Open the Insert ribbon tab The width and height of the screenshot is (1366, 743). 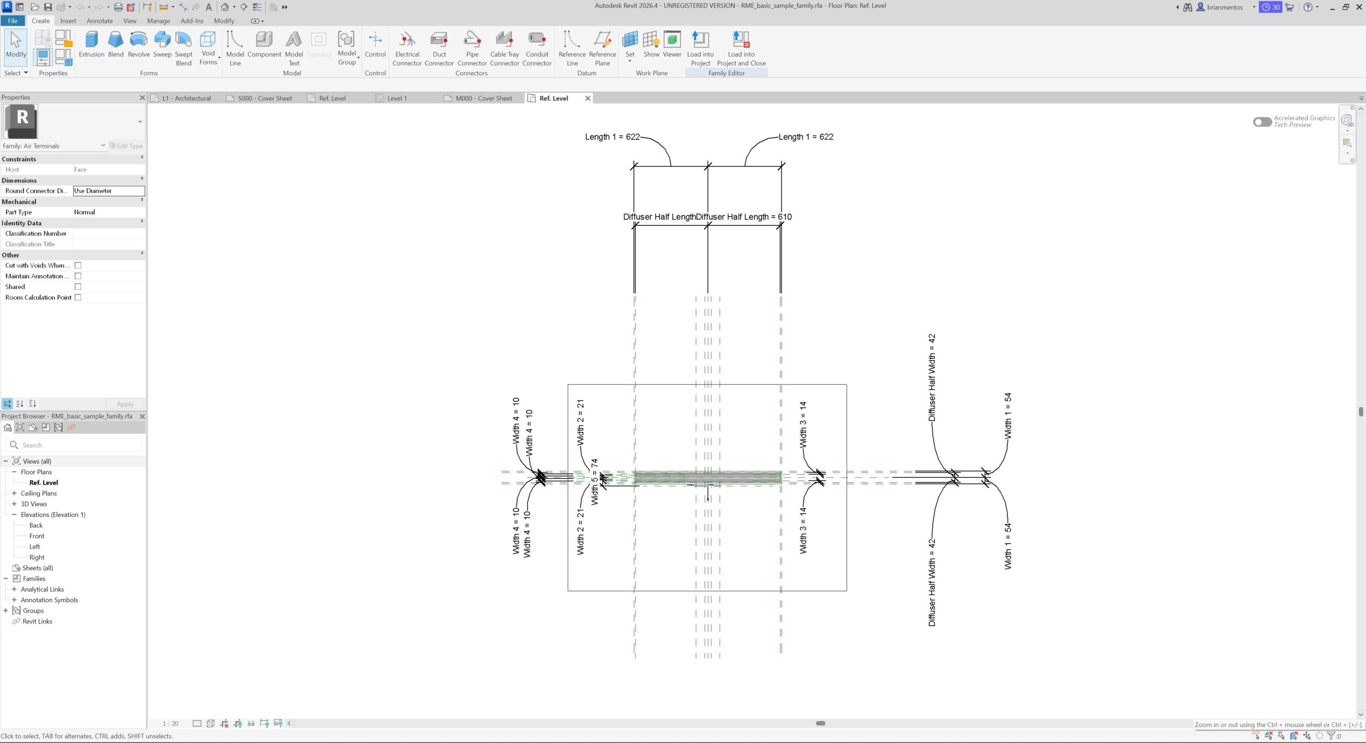[68, 21]
